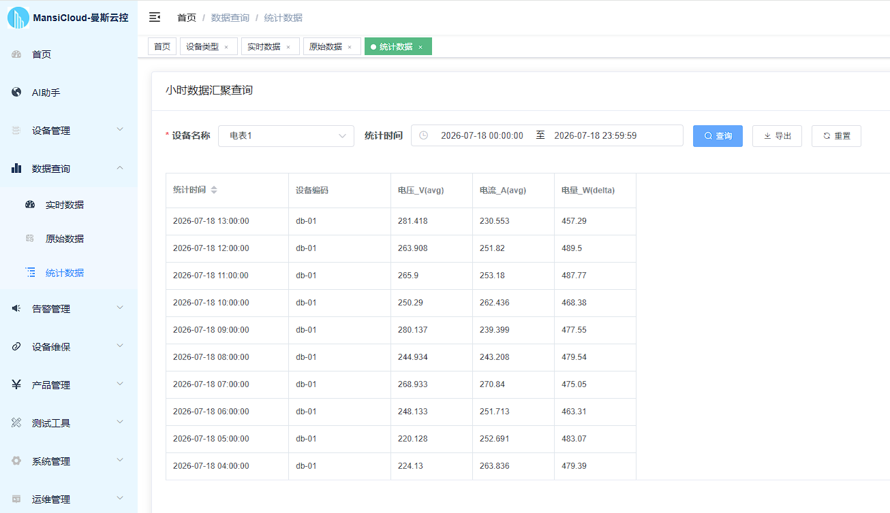This screenshot has height=513, width=890.
Task: Switch to the 首页 tab
Action: tap(162, 46)
